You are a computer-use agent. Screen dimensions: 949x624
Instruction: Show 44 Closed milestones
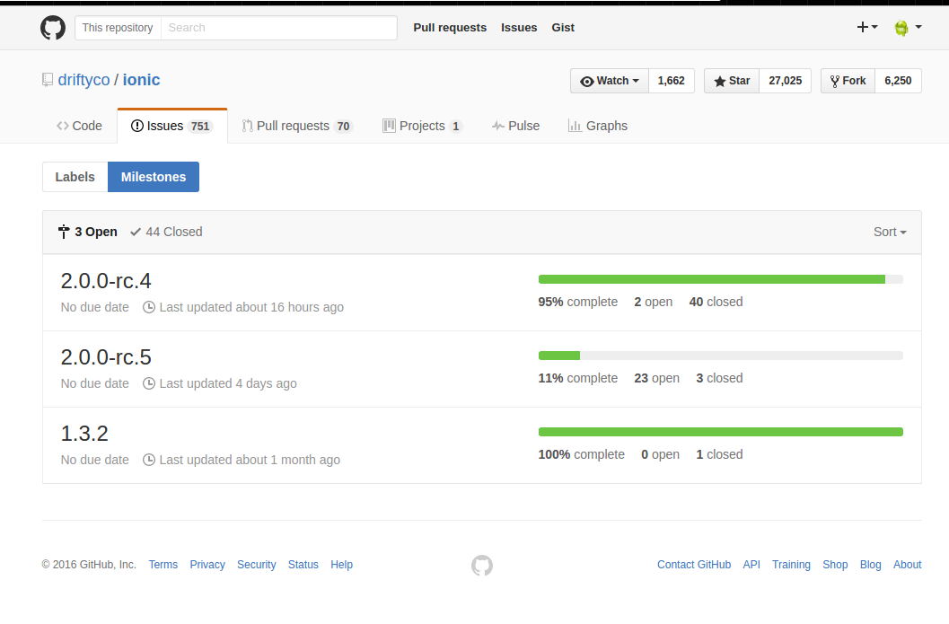click(166, 232)
